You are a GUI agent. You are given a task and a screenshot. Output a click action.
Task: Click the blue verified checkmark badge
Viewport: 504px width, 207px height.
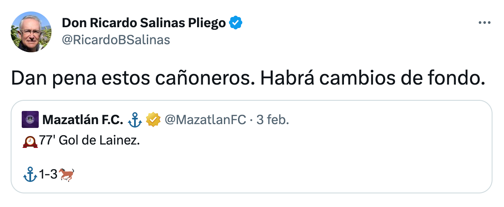[236, 23]
